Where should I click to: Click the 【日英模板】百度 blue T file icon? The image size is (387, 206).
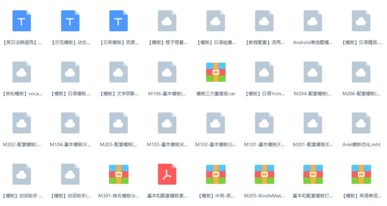(119, 21)
